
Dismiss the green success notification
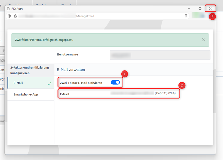(x=204, y=40)
